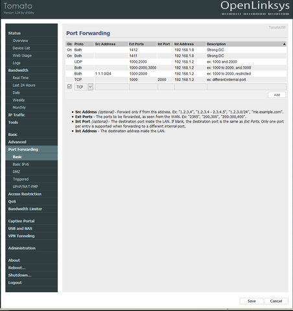Click the Description input field
The width and height of the screenshot is (293, 311).
(246, 87)
